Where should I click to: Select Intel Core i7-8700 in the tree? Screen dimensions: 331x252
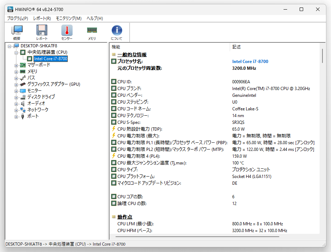click(51, 59)
